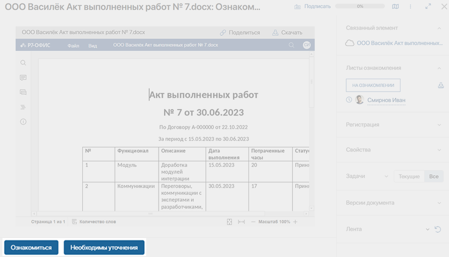449x257 pixels.
Task: Click the СИ user avatar
Action: click(307, 45)
